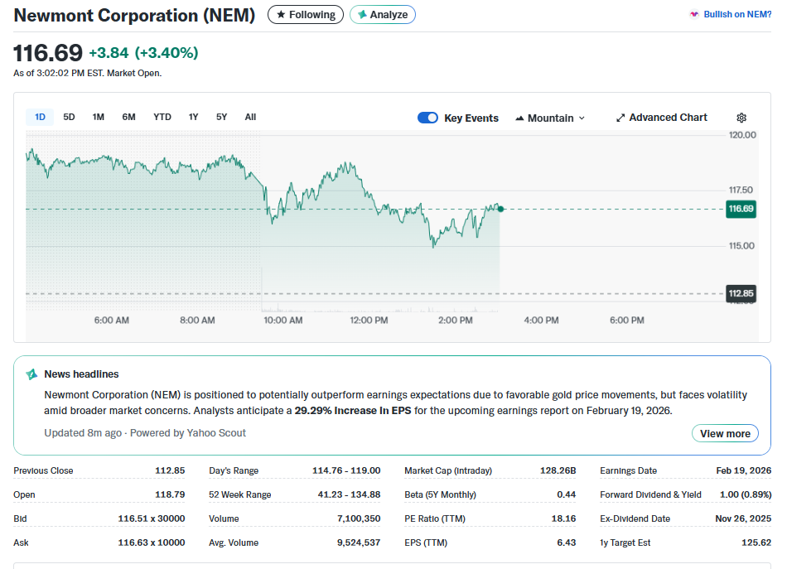787x569 pixels.
Task: Click the star Following button
Action: click(305, 15)
